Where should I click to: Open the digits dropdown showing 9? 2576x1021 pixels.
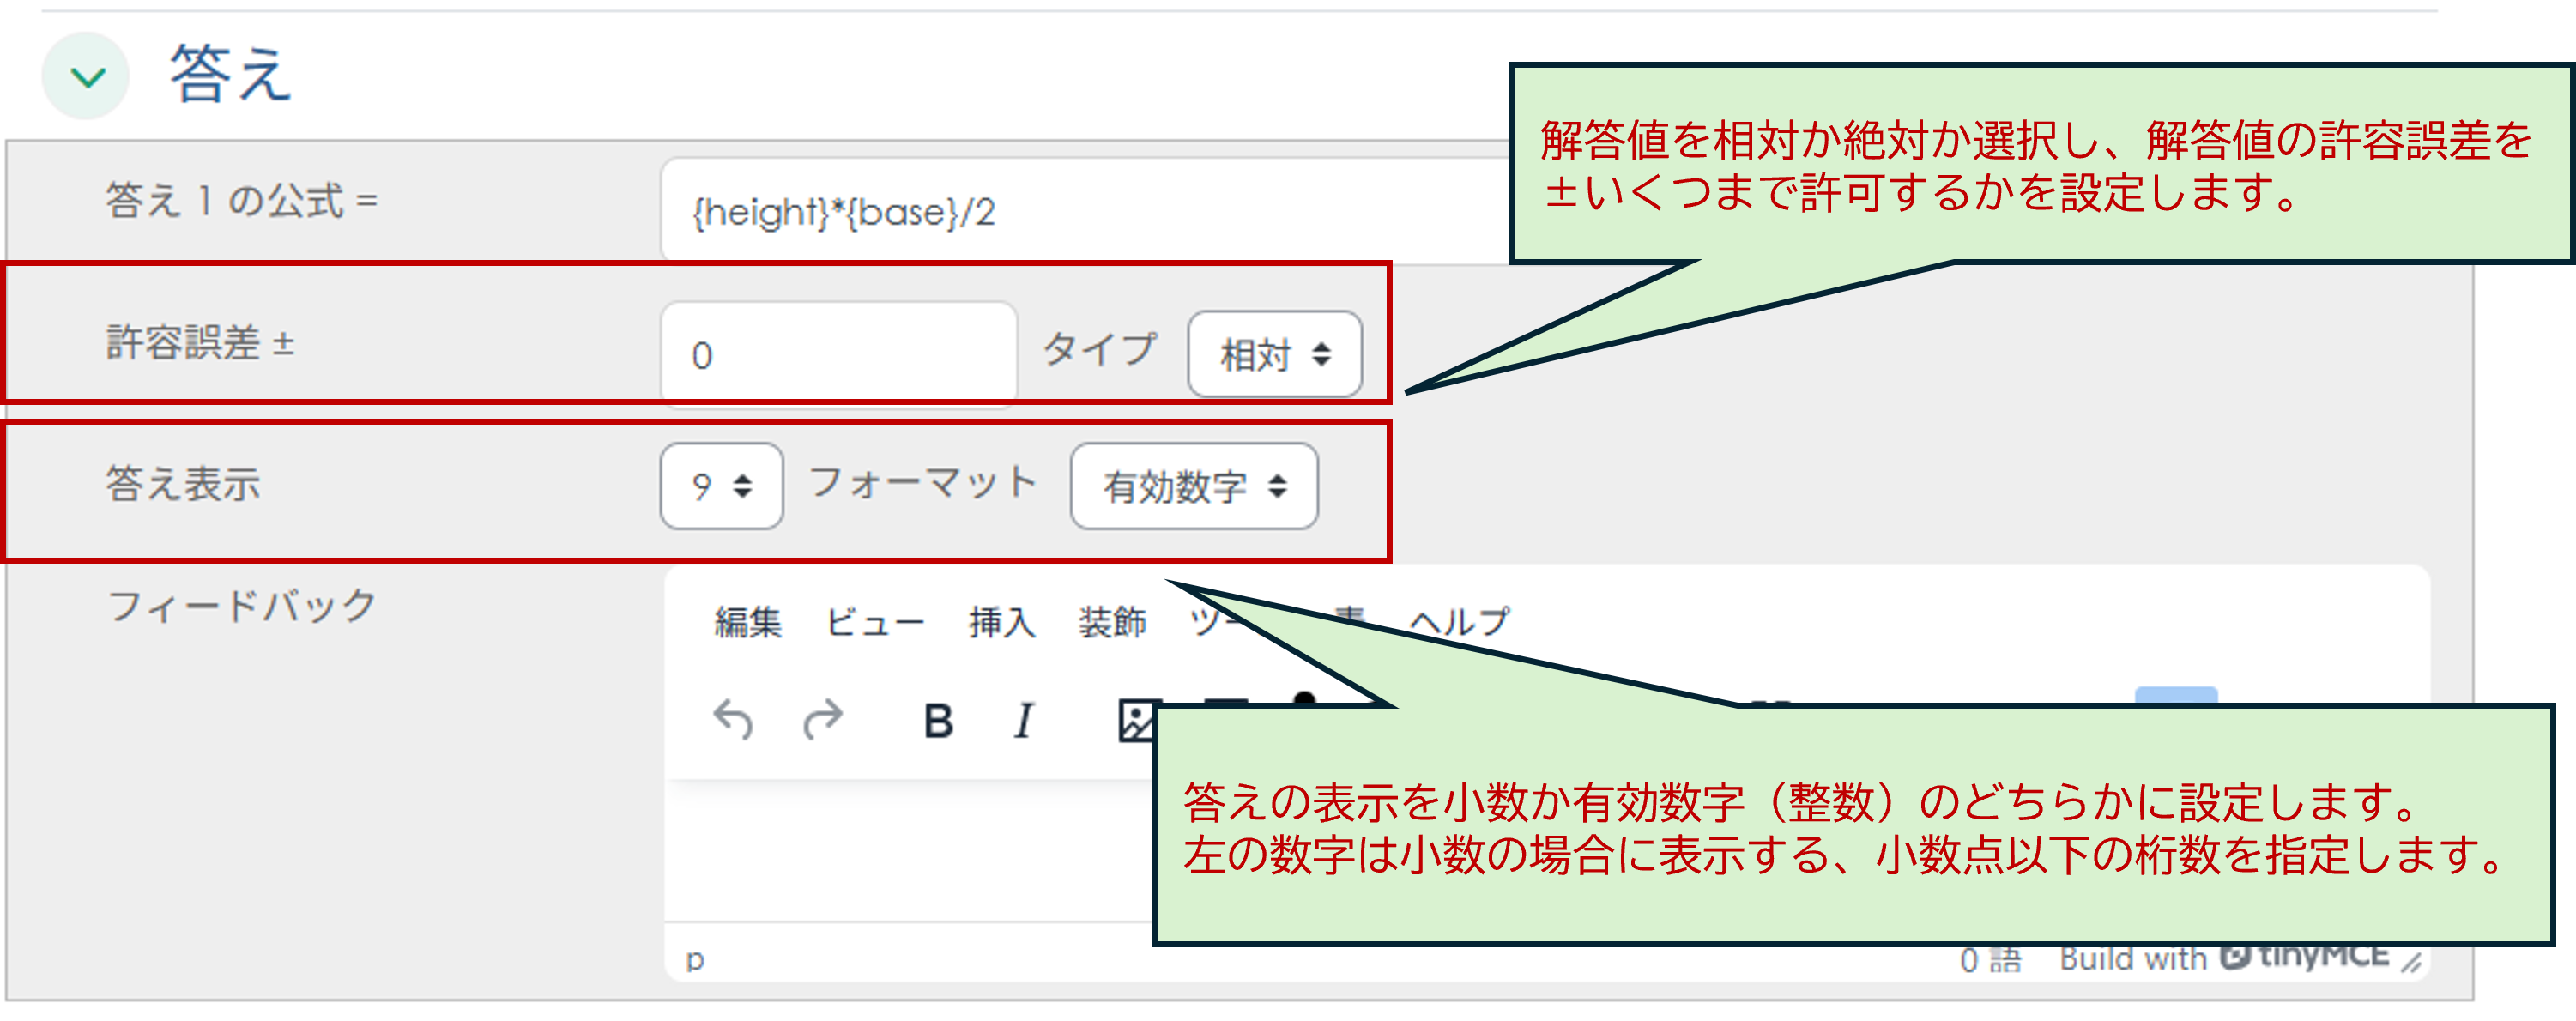click(720, 487)
